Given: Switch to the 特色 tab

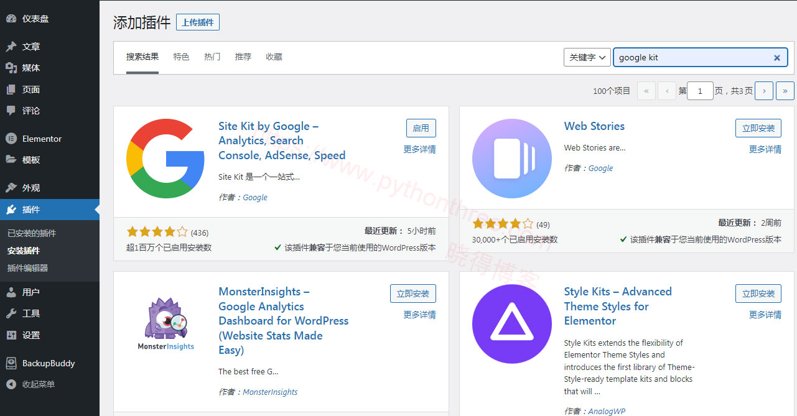Looking at the screenshot, I should [x=181, y=57].
